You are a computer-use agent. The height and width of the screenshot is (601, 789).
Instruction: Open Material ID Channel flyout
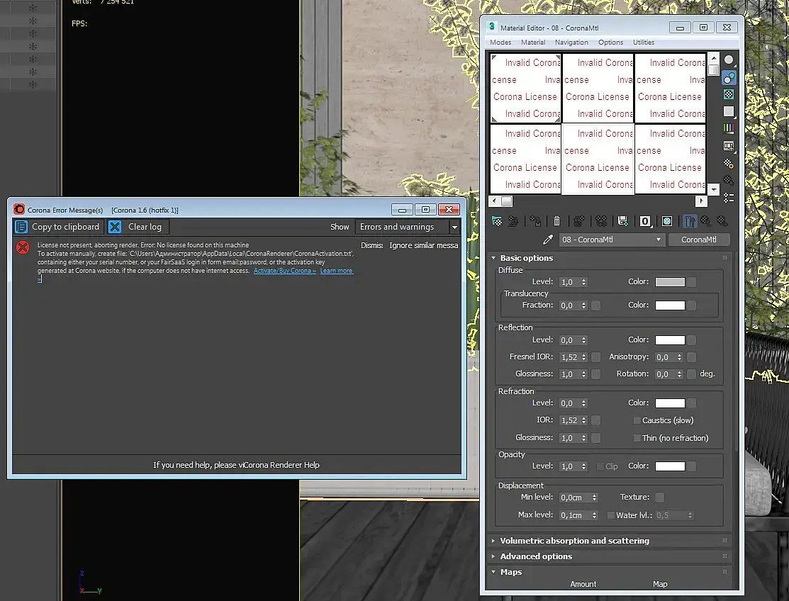click(645, 221)
